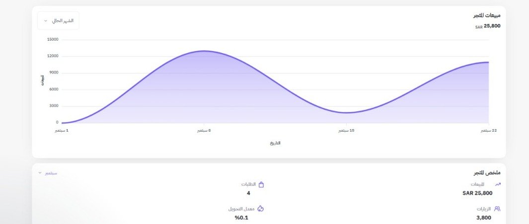Click the sales trend arrow icon
This screenshot has width=529, height=224.
click(x=498, y=184)
